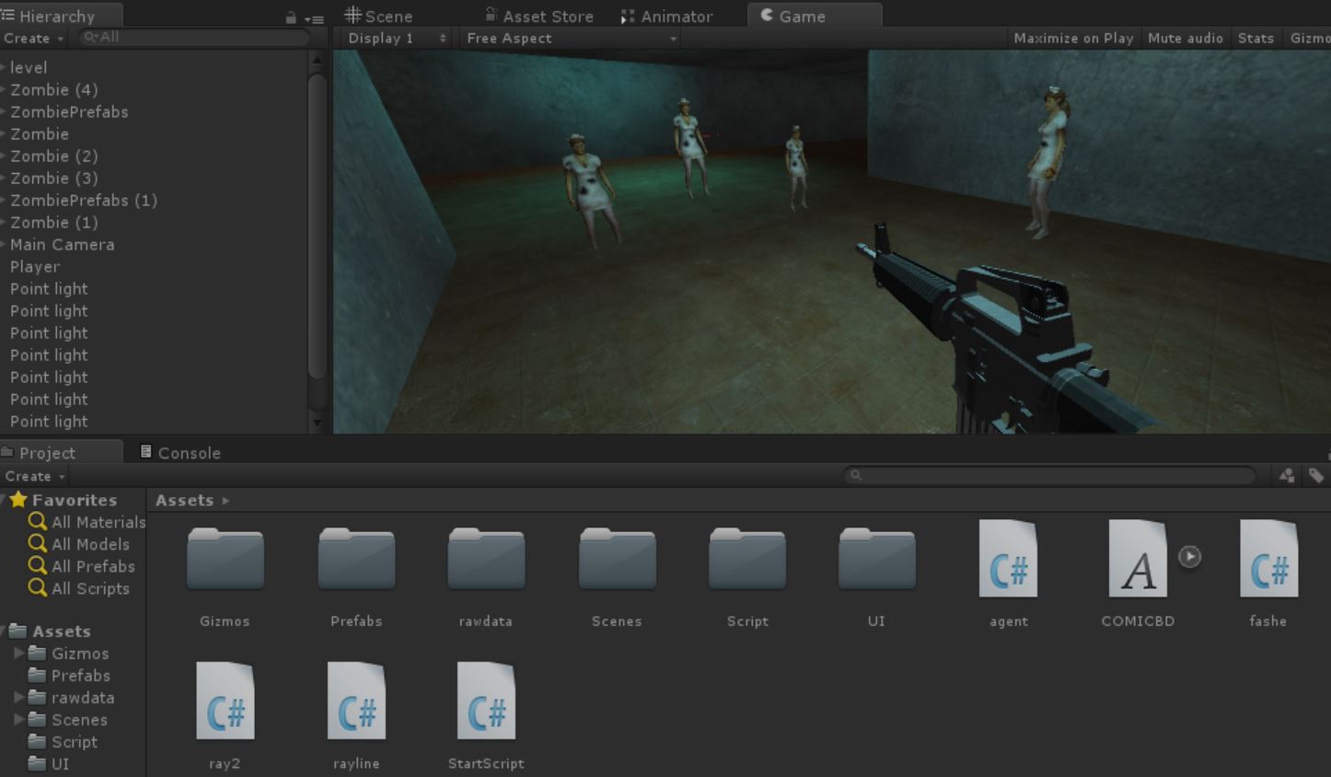The image size is (1331, 777).
Task: Expand the level object in Hierarchy
Action: point(4,67)
